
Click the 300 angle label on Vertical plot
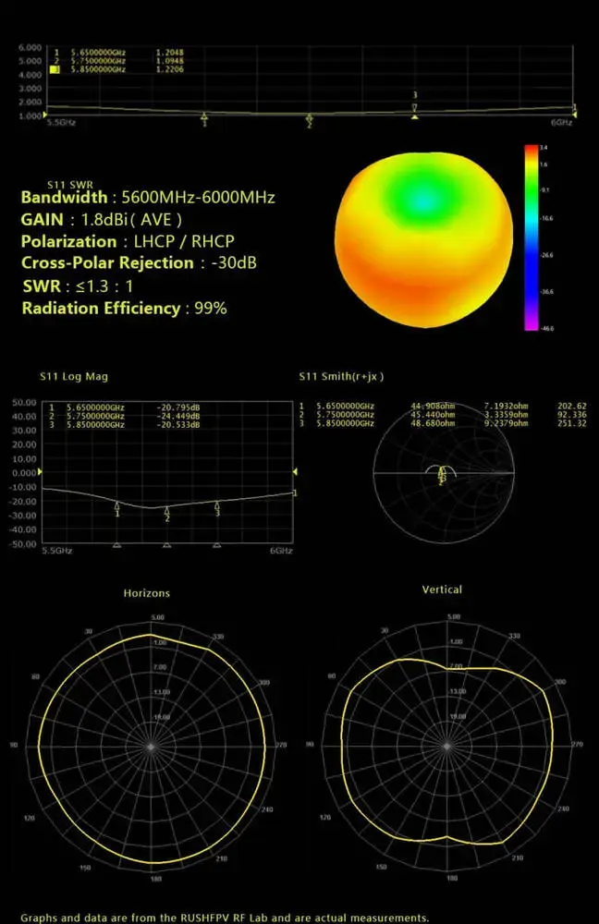[561, 682]
